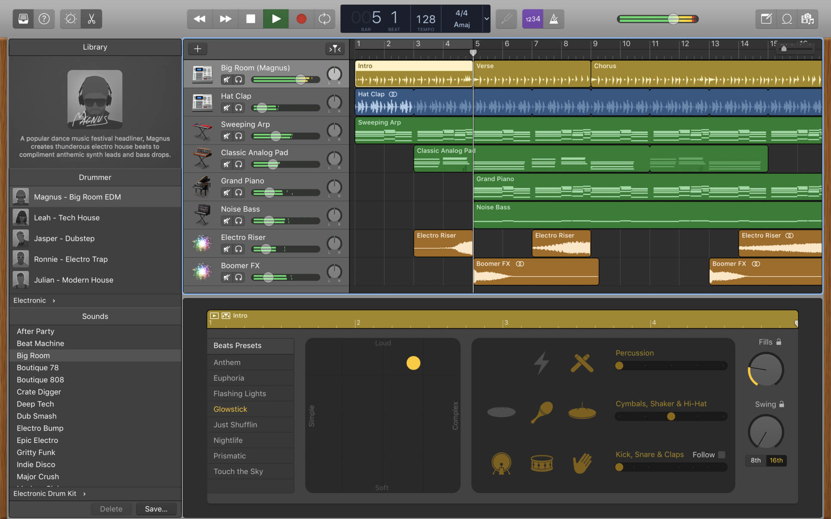Click Delete button in the library panel
831x519 pixels.
[x=111, y=508]
